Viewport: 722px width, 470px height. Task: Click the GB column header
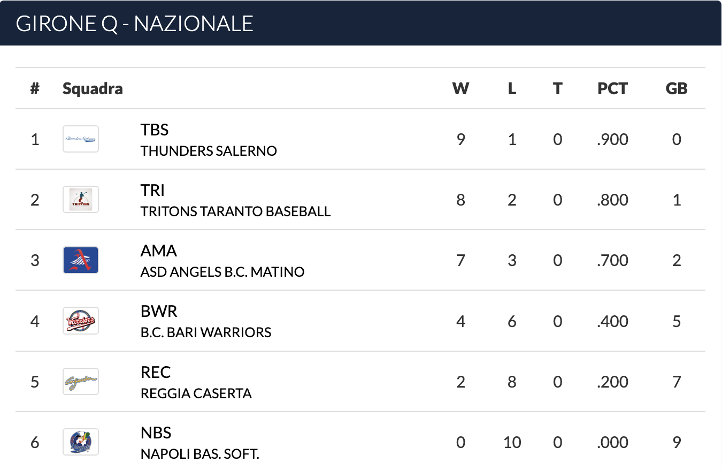[677, 88]
